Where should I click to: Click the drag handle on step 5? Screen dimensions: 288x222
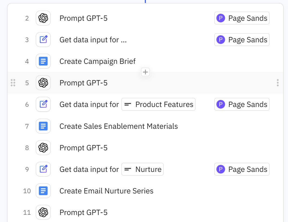[x=13, y=83]
